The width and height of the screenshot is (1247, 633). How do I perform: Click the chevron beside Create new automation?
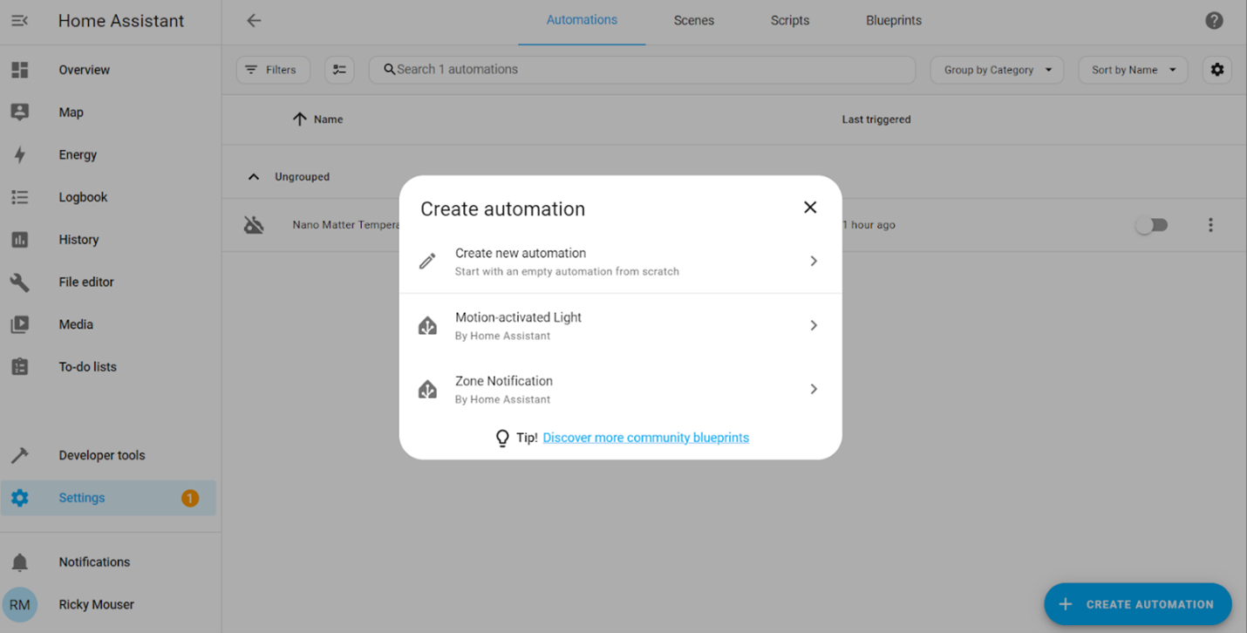(x=814, y=262)
